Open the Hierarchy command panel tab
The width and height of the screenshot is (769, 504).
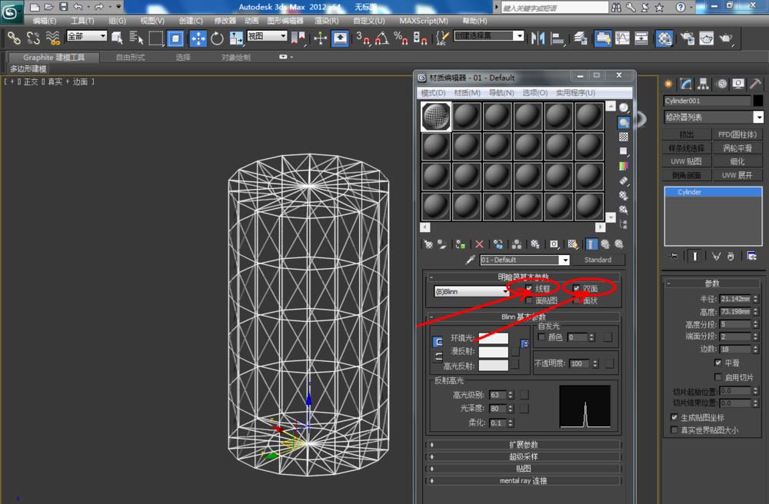[x=704, y=84]
